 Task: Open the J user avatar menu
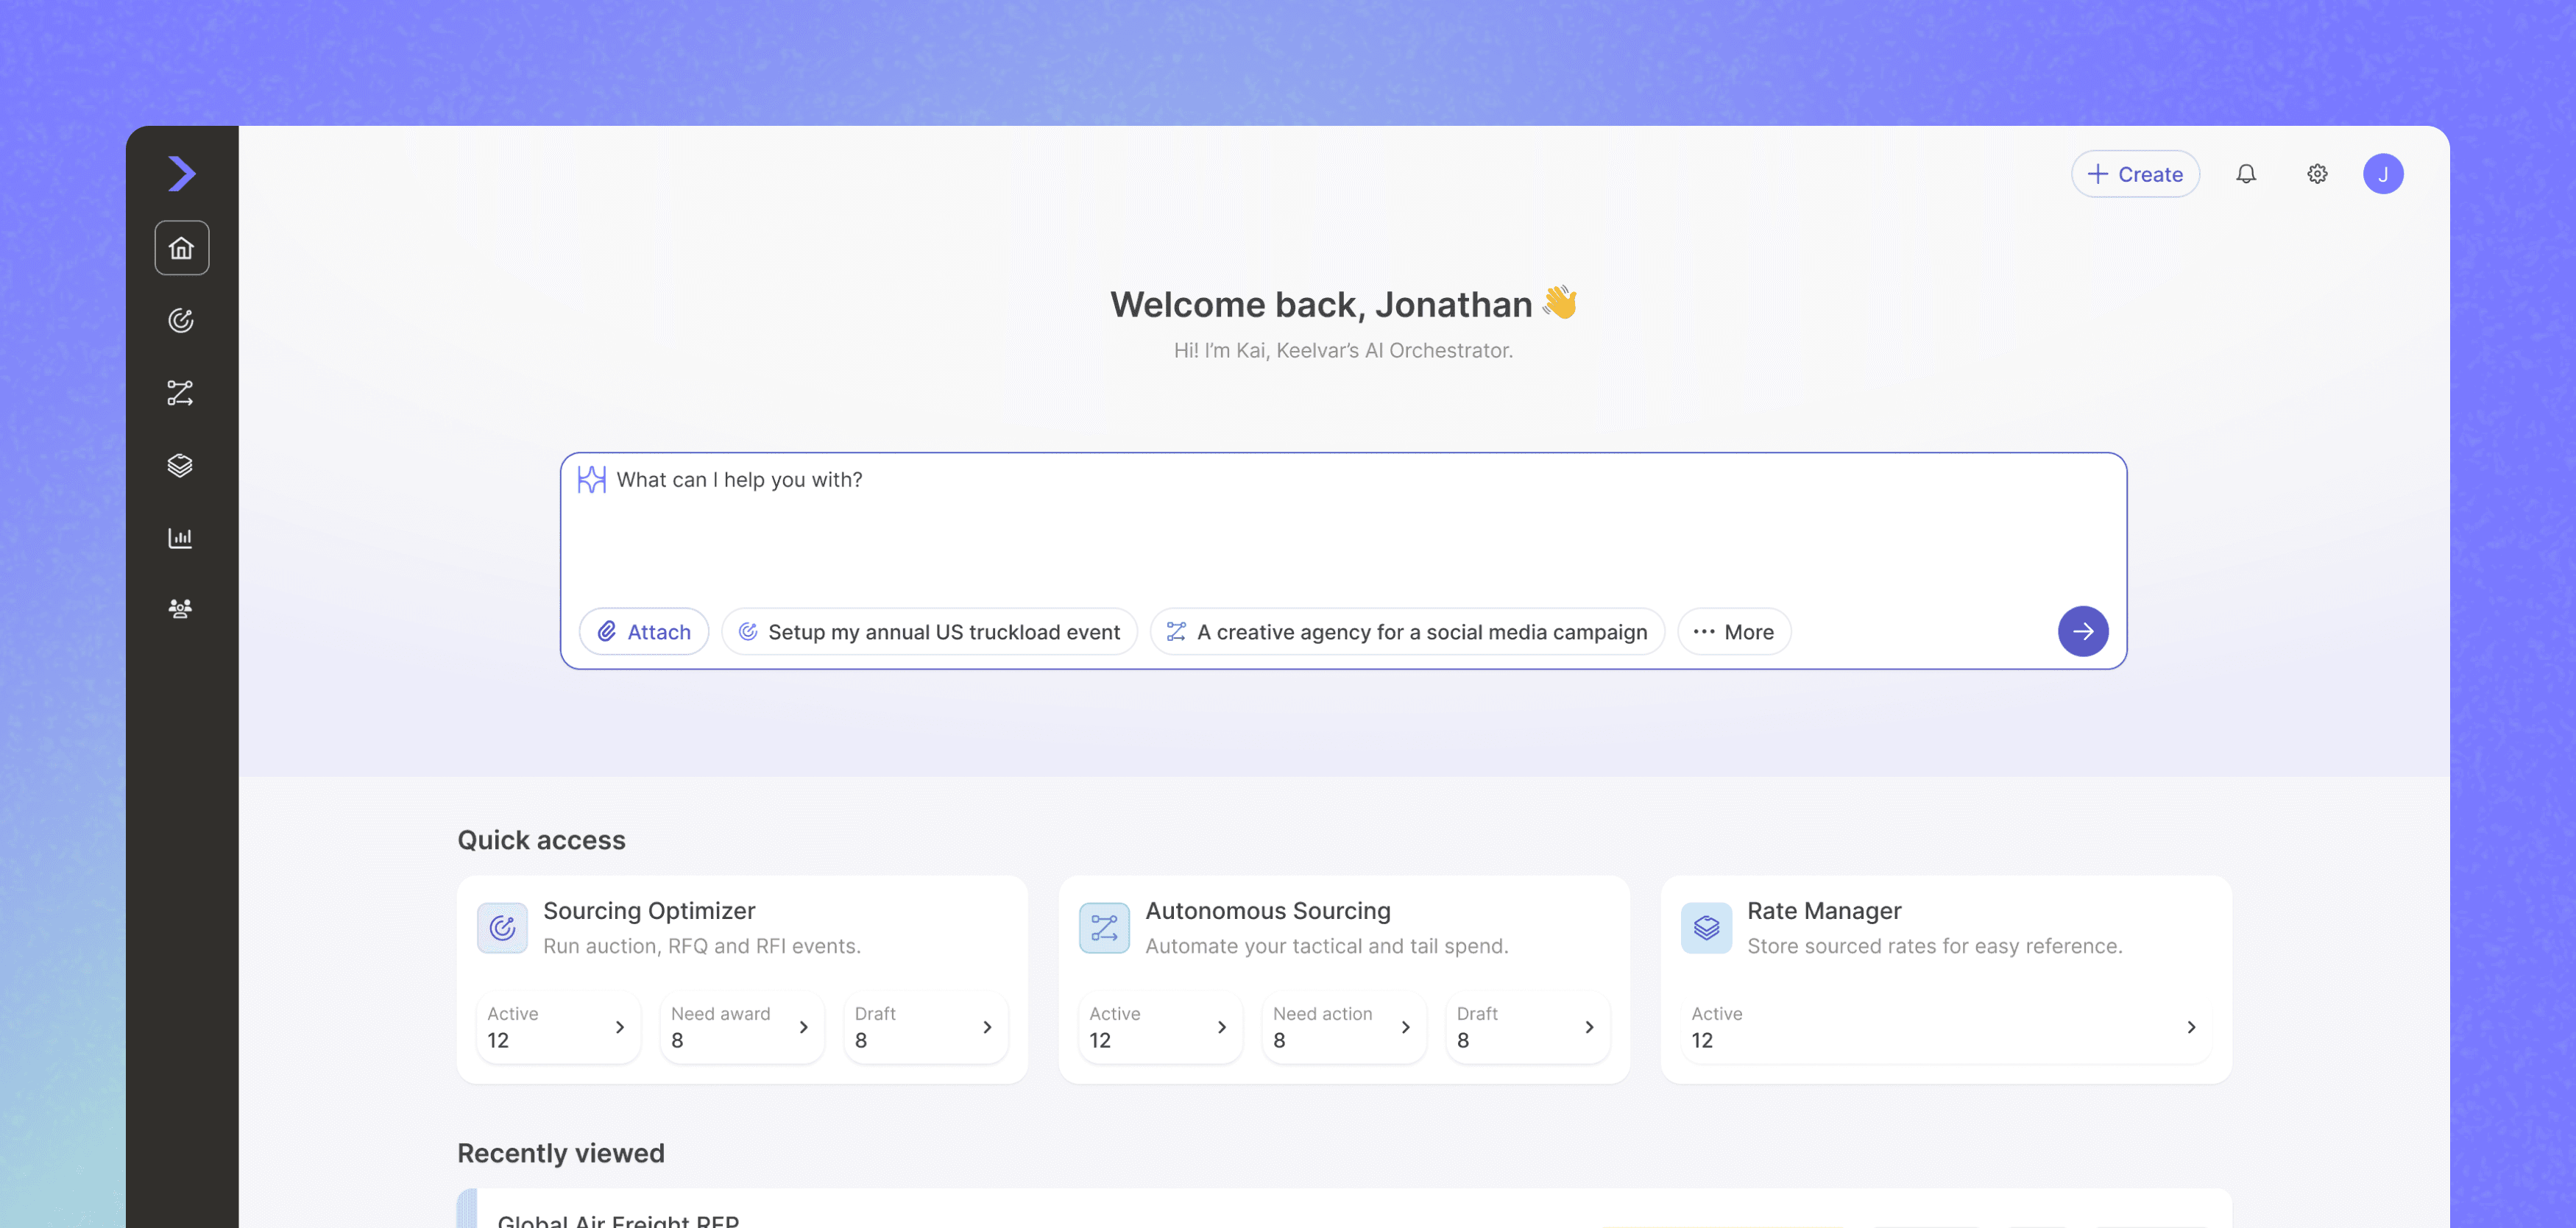click(2382, 174)
